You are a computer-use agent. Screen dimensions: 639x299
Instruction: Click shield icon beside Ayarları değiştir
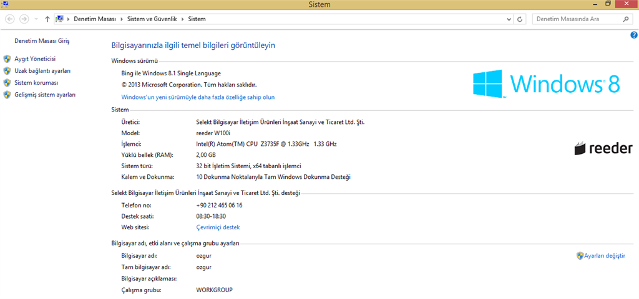click(x=580, y=256)
